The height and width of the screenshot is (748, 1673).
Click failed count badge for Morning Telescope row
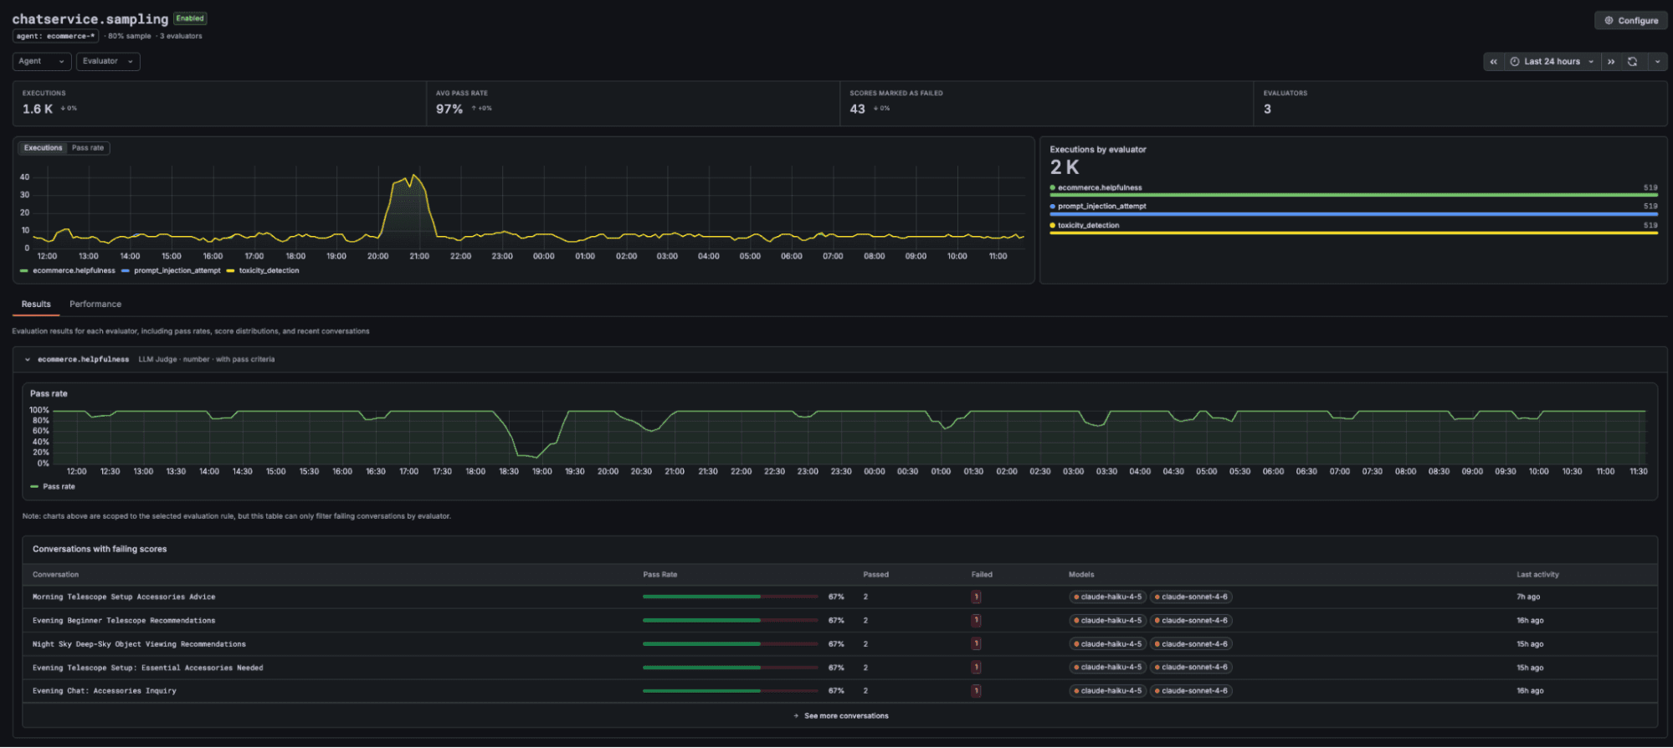click(976, 597)
